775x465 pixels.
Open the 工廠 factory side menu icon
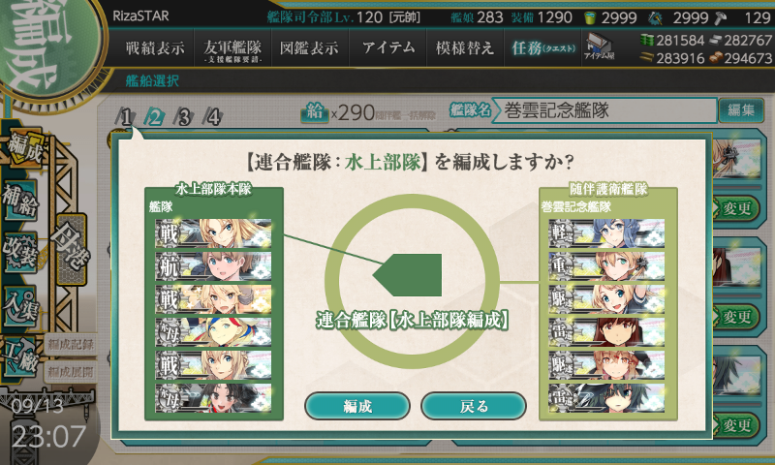[19, 356]
